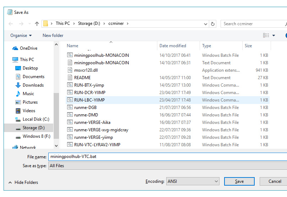
Task: Select runme-VERGE-xvg-mgidcray file icon
Action: click(x=70, y=130)
